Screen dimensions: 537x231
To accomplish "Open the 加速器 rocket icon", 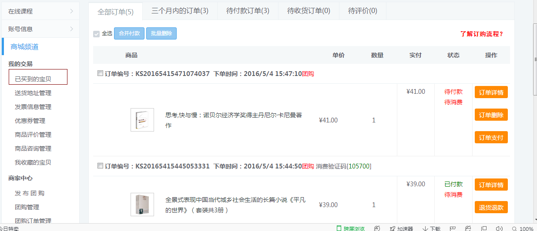I will point(393,228).
